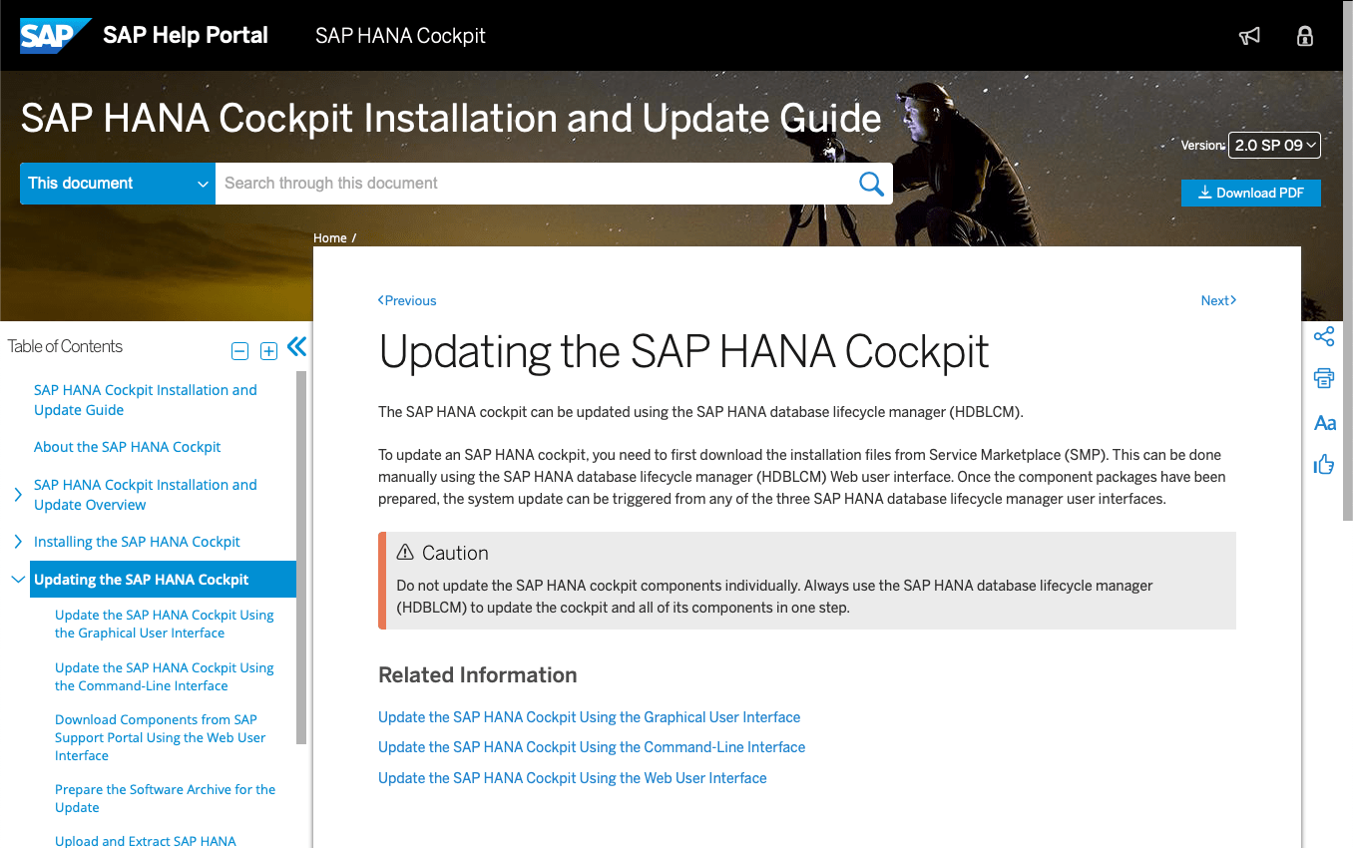Hide the Table of Contents sidebar via double chevron
The width and height of the screenshot is (1353, 848).
coord(296,346)
